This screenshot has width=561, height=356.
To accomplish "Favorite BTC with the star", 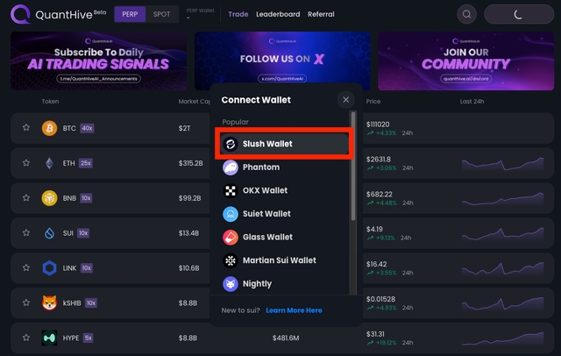I will pos(26,128).
